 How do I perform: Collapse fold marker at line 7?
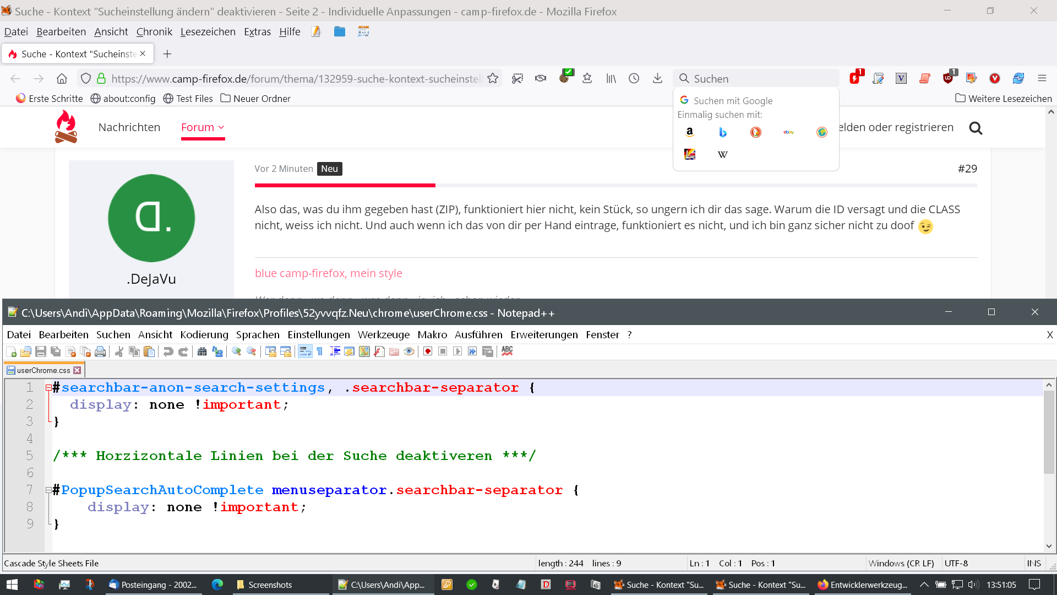coord(48,490)
